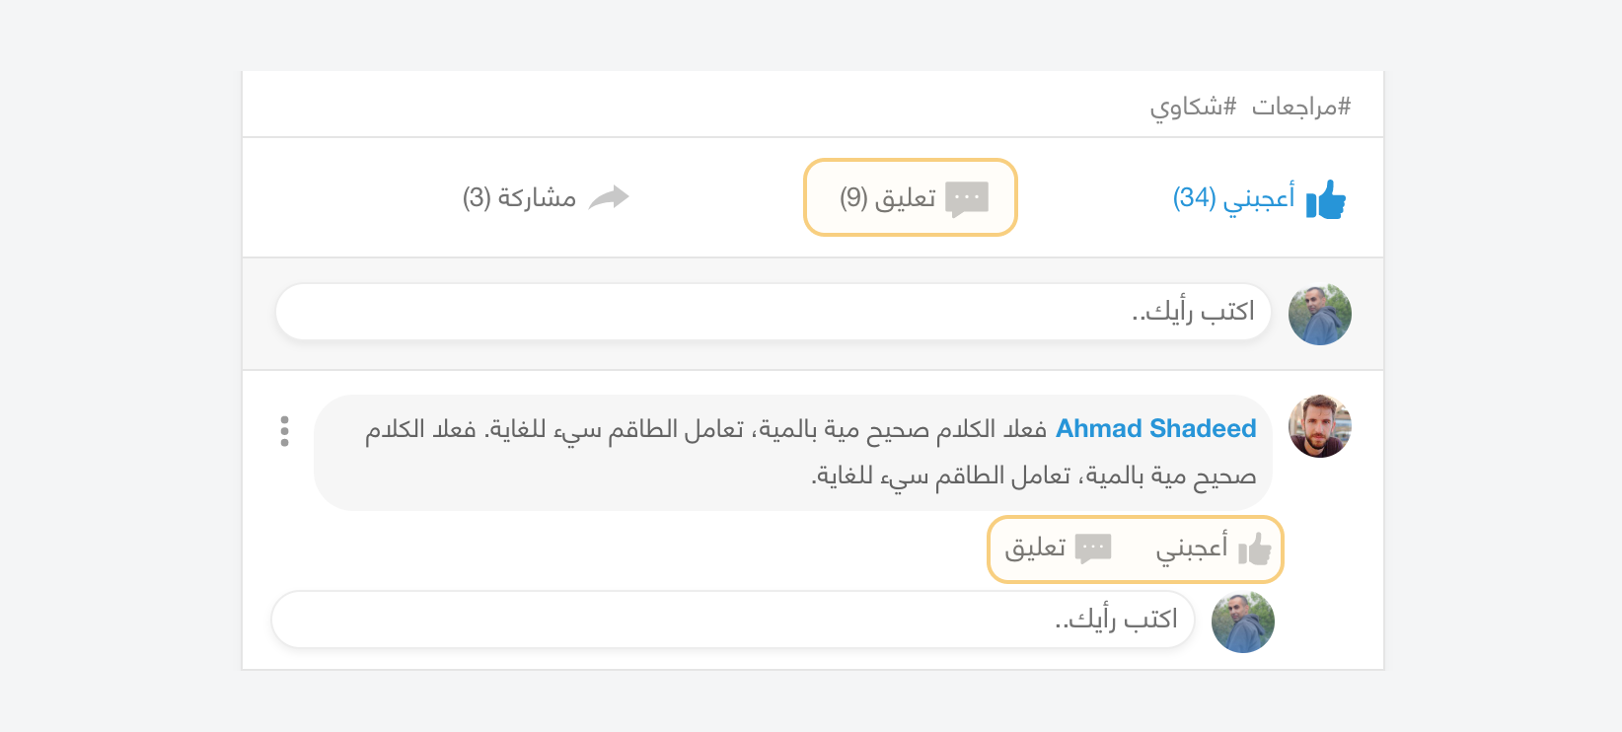1622x732 pixels.
Task: Open comments via the "تعليق (9)" label
Action: tap(888, 198)
